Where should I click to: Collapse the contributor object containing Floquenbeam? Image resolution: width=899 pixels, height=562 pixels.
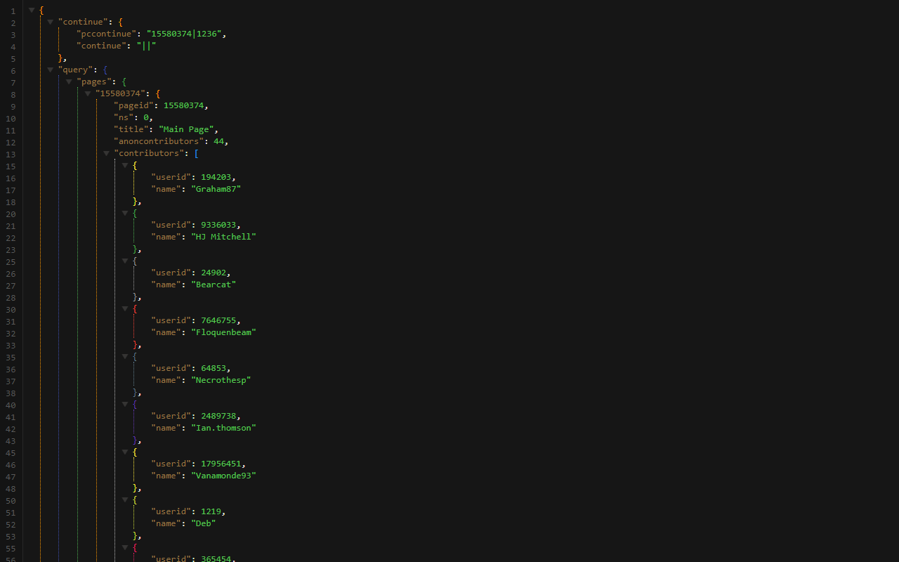[x=125, y=309]
